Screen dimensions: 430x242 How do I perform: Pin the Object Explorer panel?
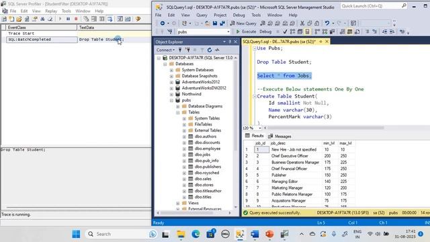tap(230, 42)
